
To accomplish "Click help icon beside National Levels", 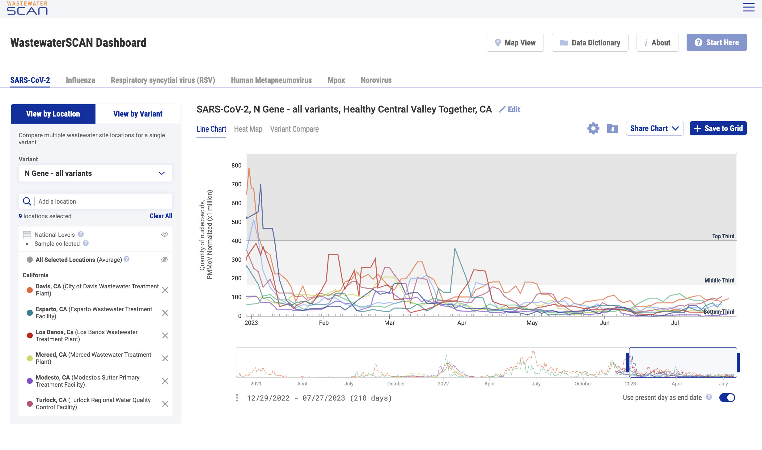I will [x=81, y=234].
